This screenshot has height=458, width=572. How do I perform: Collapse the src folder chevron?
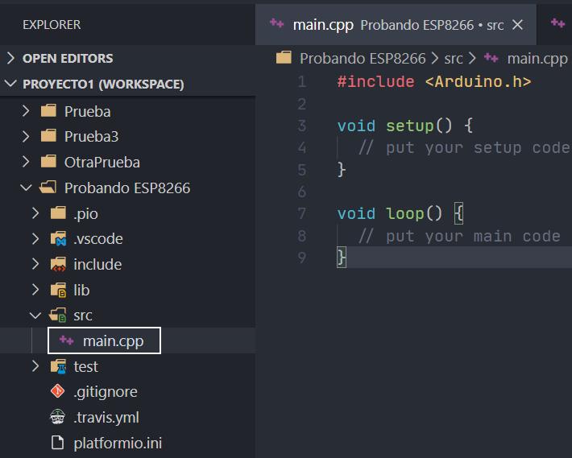[x=35, y=316]
